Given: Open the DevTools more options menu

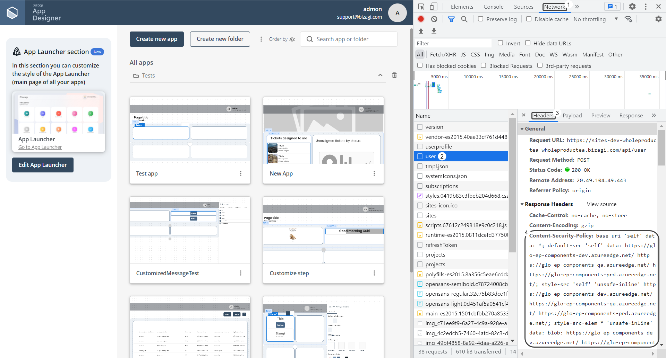Looking at the screenshot, I should (x=646, y=7).
